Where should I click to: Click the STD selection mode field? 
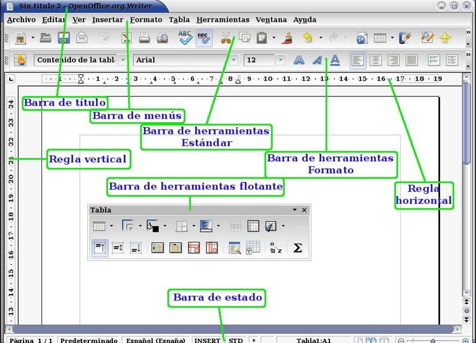236,340
